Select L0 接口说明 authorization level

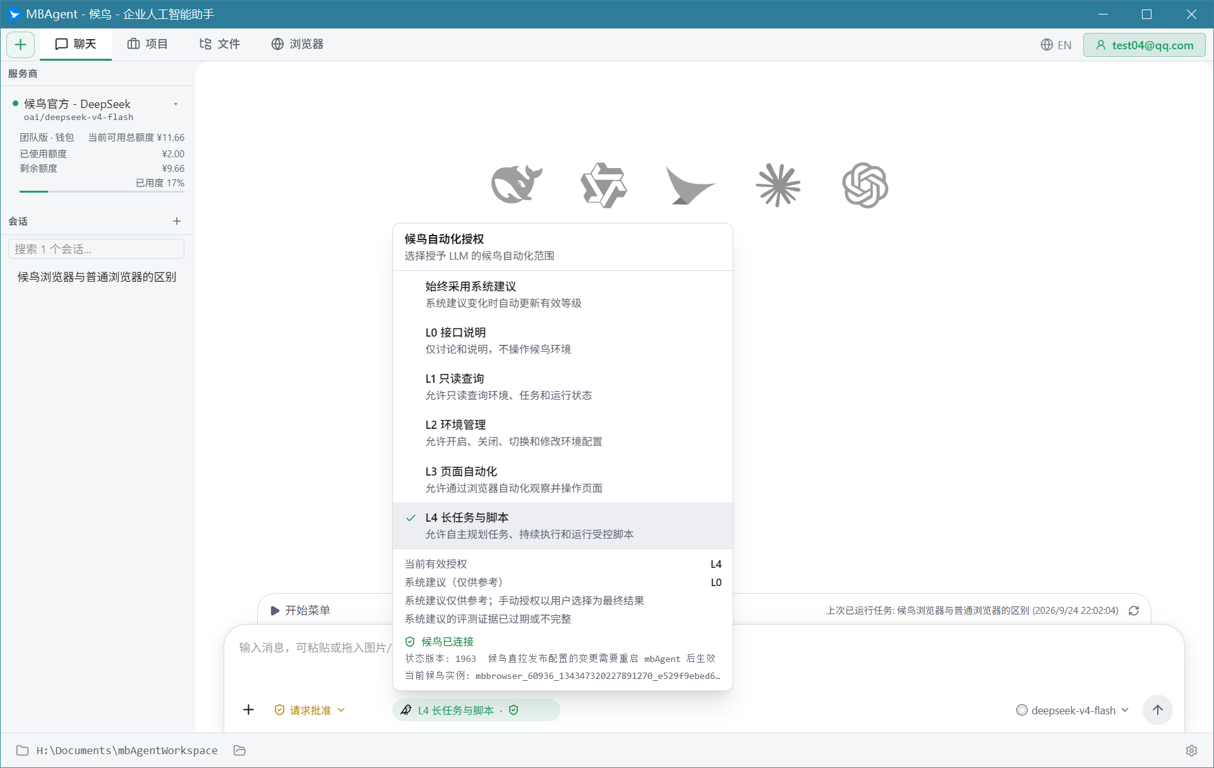[x=562, y=340]
